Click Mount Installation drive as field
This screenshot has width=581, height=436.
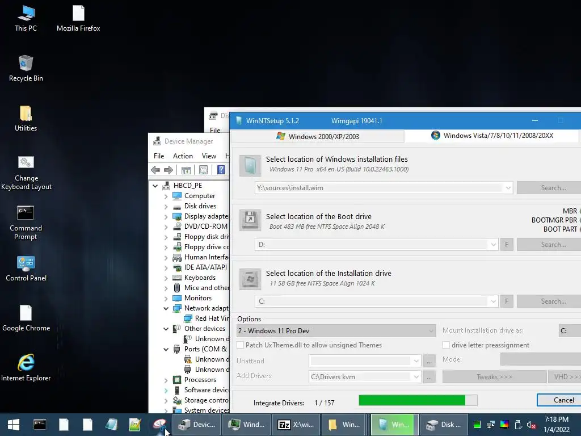570,331
